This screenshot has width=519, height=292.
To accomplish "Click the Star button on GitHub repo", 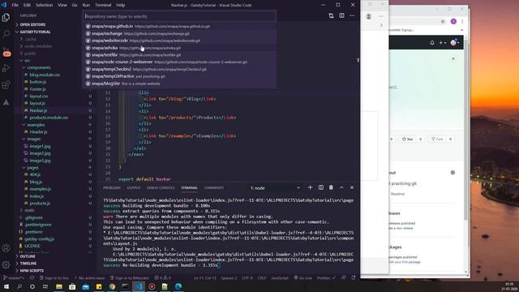I will tap(407, 139).
